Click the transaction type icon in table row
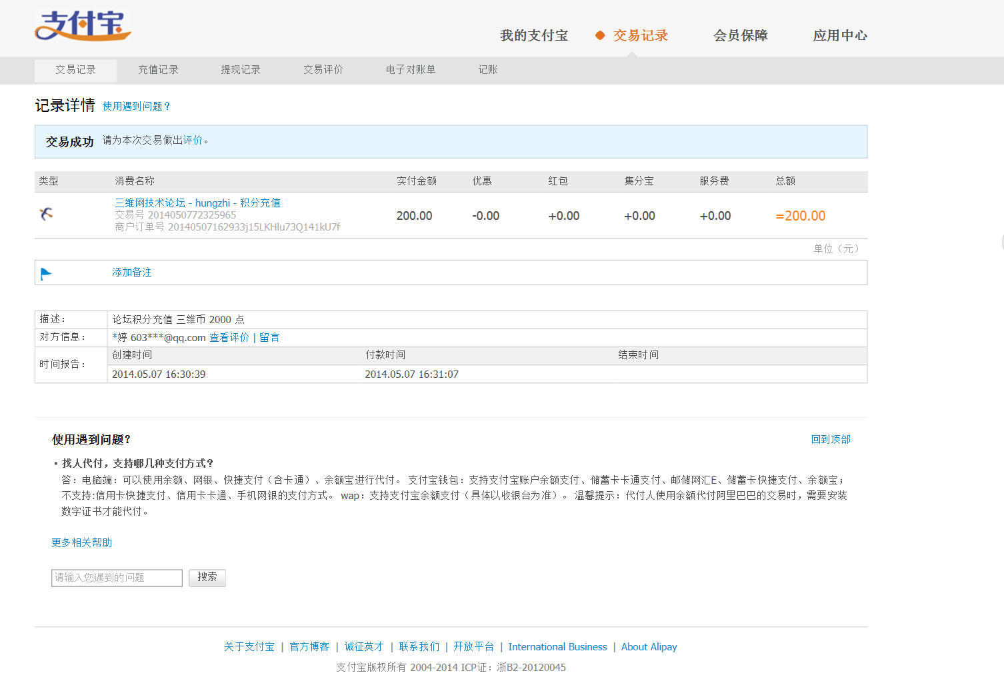Screen dimensions: 1004x683 pyautogui.click(x=46, y=214)
